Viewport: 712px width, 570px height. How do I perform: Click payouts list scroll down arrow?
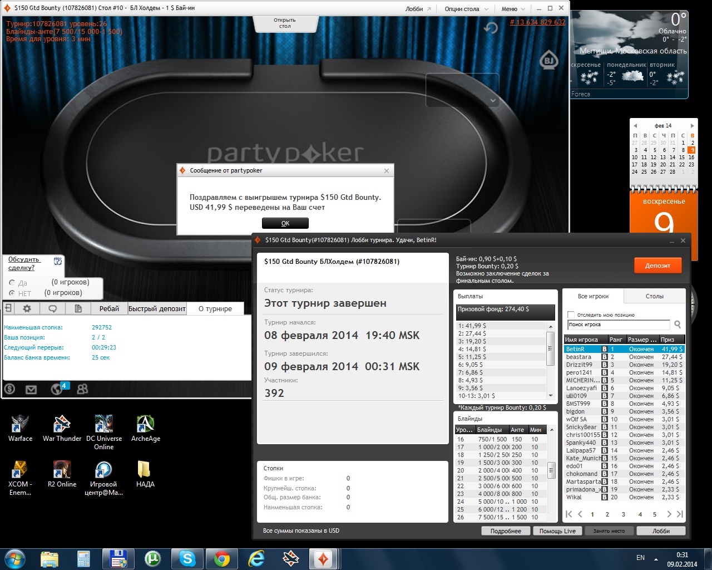point(551,396)
